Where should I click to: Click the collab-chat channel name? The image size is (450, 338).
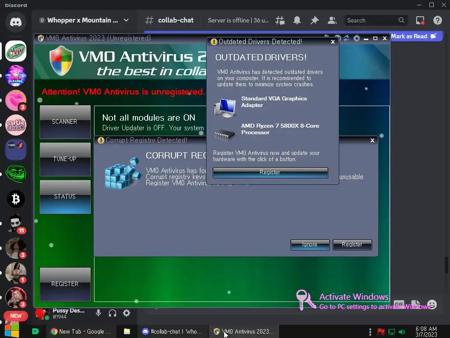click(176, 20)
